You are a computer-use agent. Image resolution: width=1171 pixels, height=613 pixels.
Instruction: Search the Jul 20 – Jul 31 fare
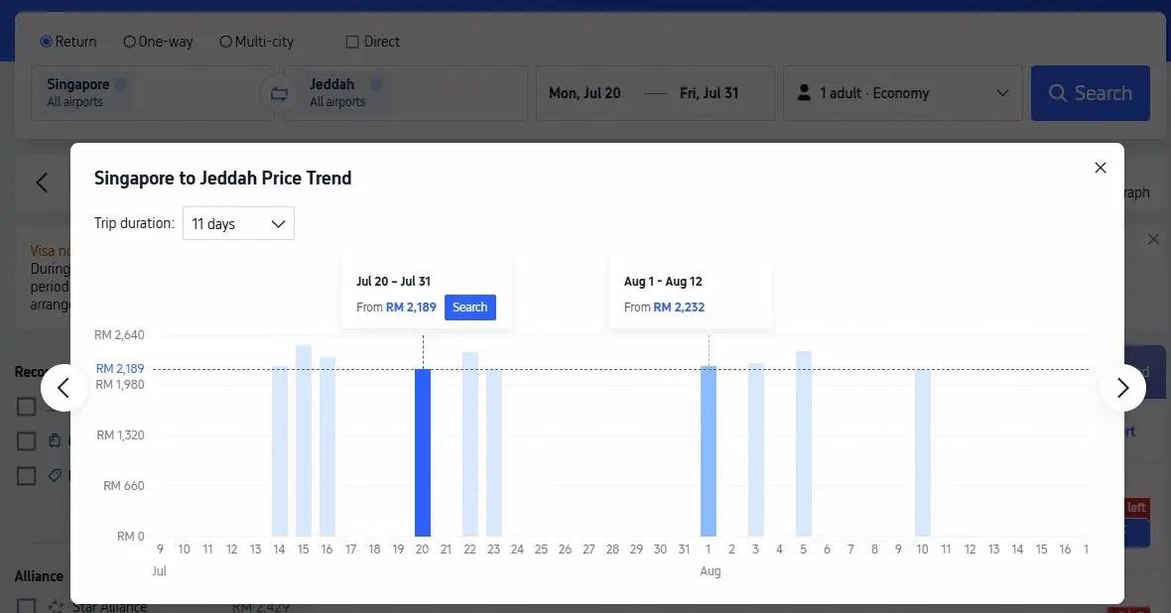(x=469, y=307)
